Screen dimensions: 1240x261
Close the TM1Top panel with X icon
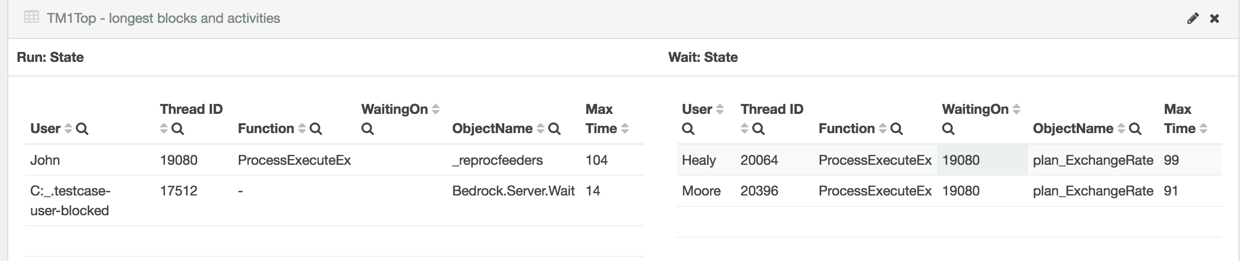pyautogui.click(x=1214, y=19)
